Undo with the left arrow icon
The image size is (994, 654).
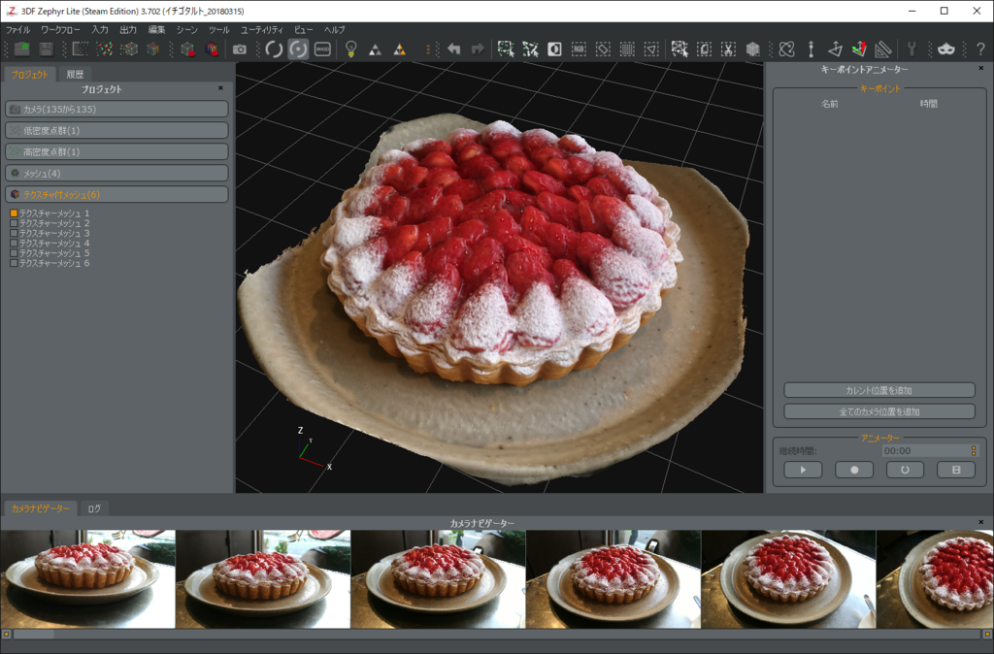coord(454,49)
